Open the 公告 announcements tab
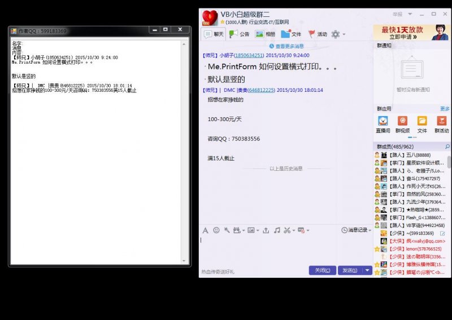This screenshot has width=452, height=320. (239, 34)
